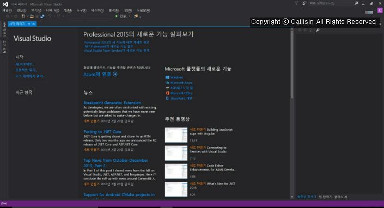Click the scrollbar down arrow on start page
The width and height of the screenshot is (384, 208).
(x=291, y=197)
